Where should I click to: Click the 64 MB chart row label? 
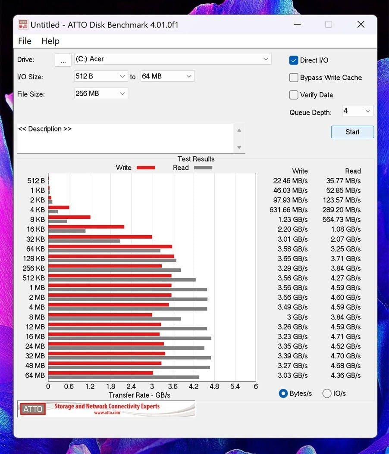[35, 376]
